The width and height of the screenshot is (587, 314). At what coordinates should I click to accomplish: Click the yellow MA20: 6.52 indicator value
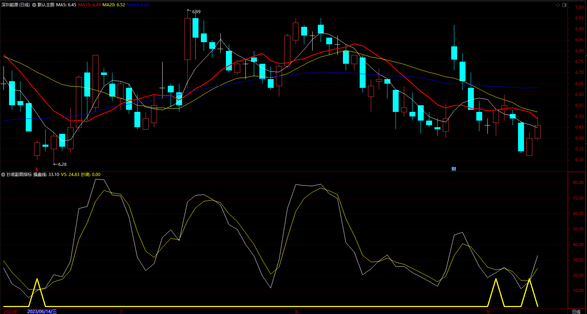pyautogui.click(x=114, y=5)
